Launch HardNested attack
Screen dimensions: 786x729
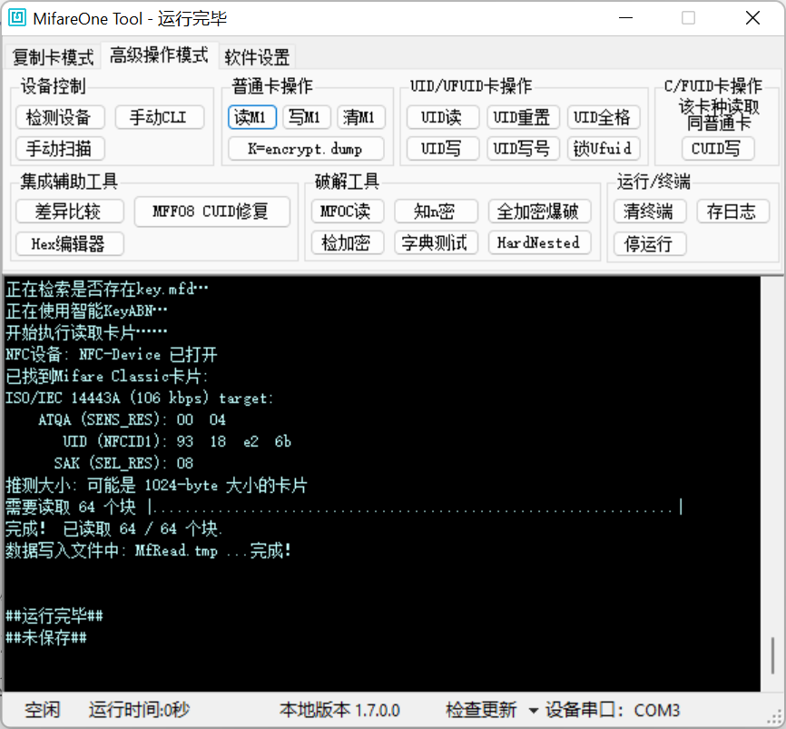click(539, 242)
